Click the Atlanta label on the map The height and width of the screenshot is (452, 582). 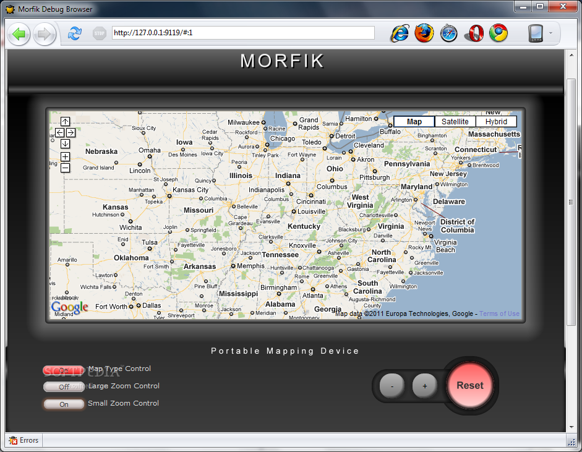[x=312, y=296]
